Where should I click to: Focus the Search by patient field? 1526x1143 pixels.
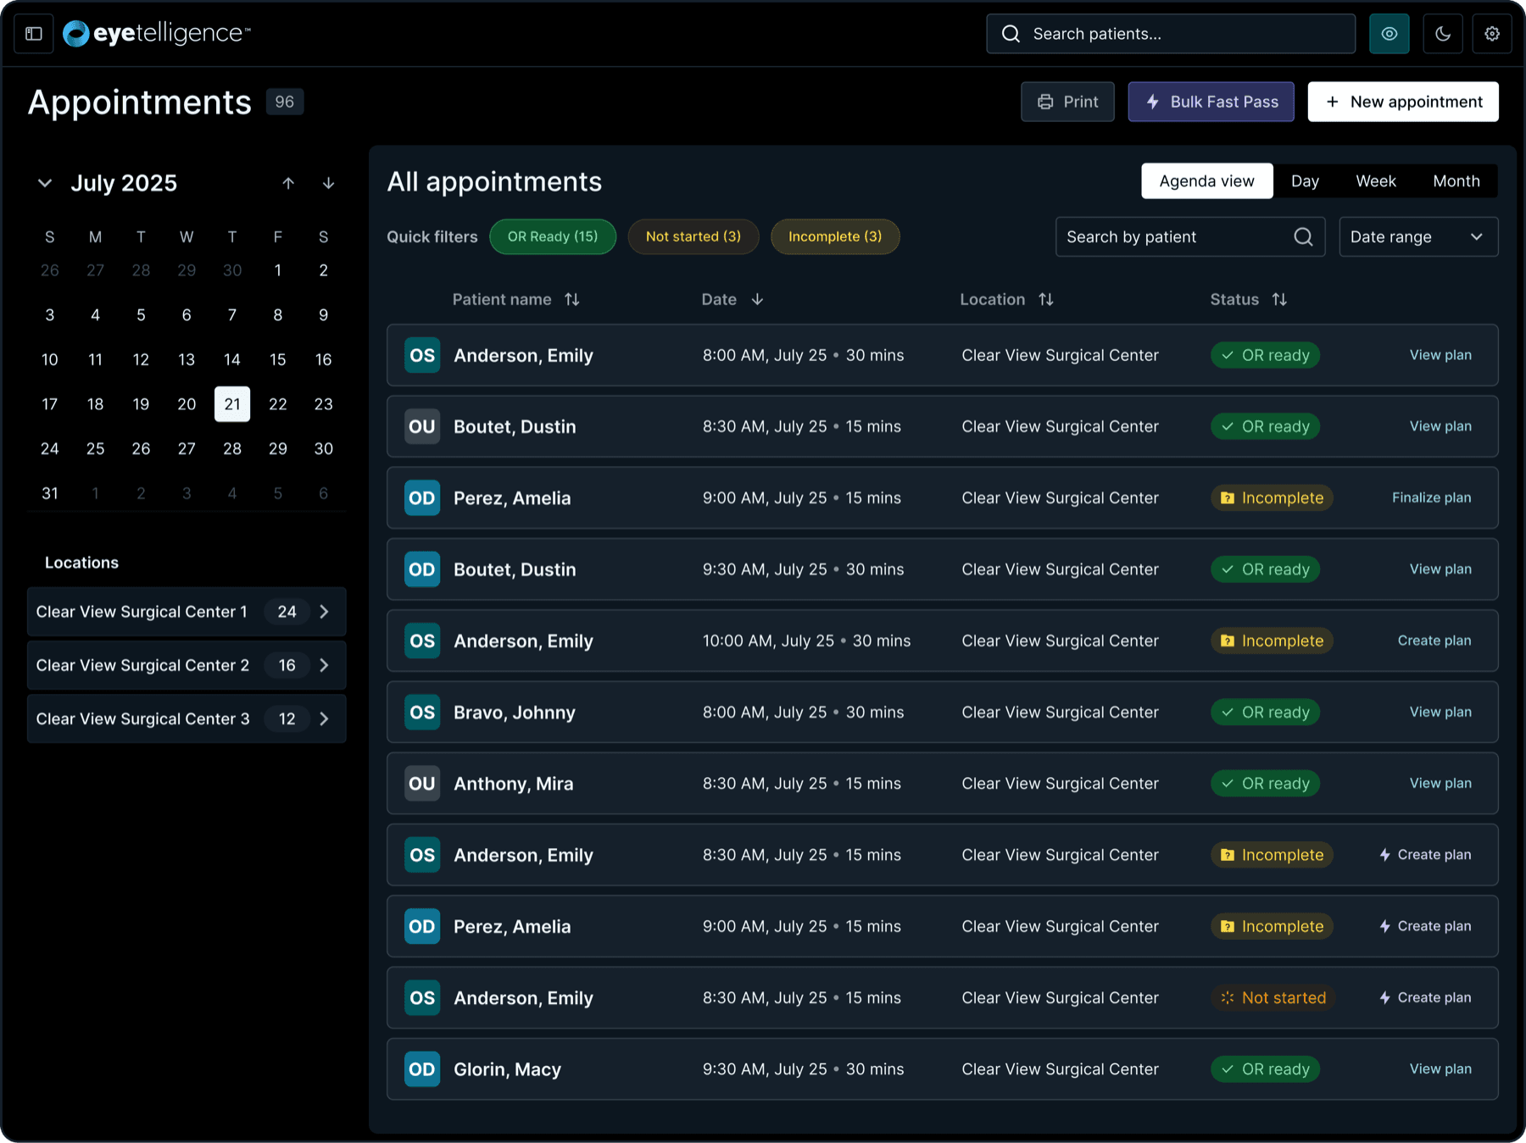[x=1190, y=236]
